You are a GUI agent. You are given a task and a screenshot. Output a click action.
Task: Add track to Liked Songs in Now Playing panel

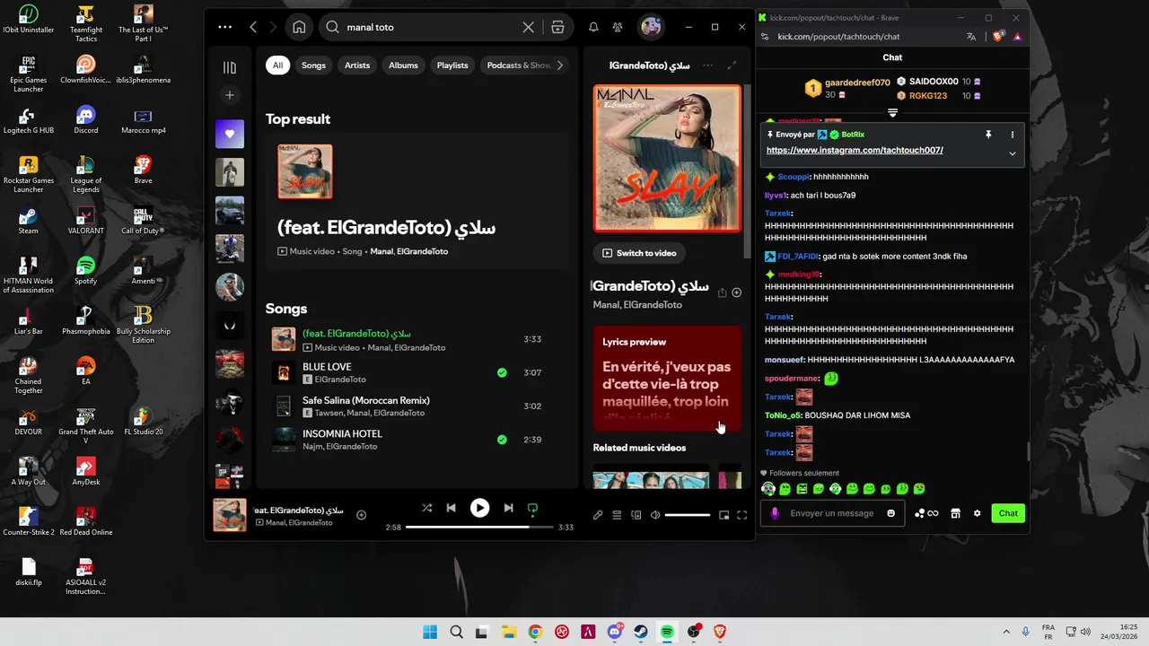coord(736,292)
